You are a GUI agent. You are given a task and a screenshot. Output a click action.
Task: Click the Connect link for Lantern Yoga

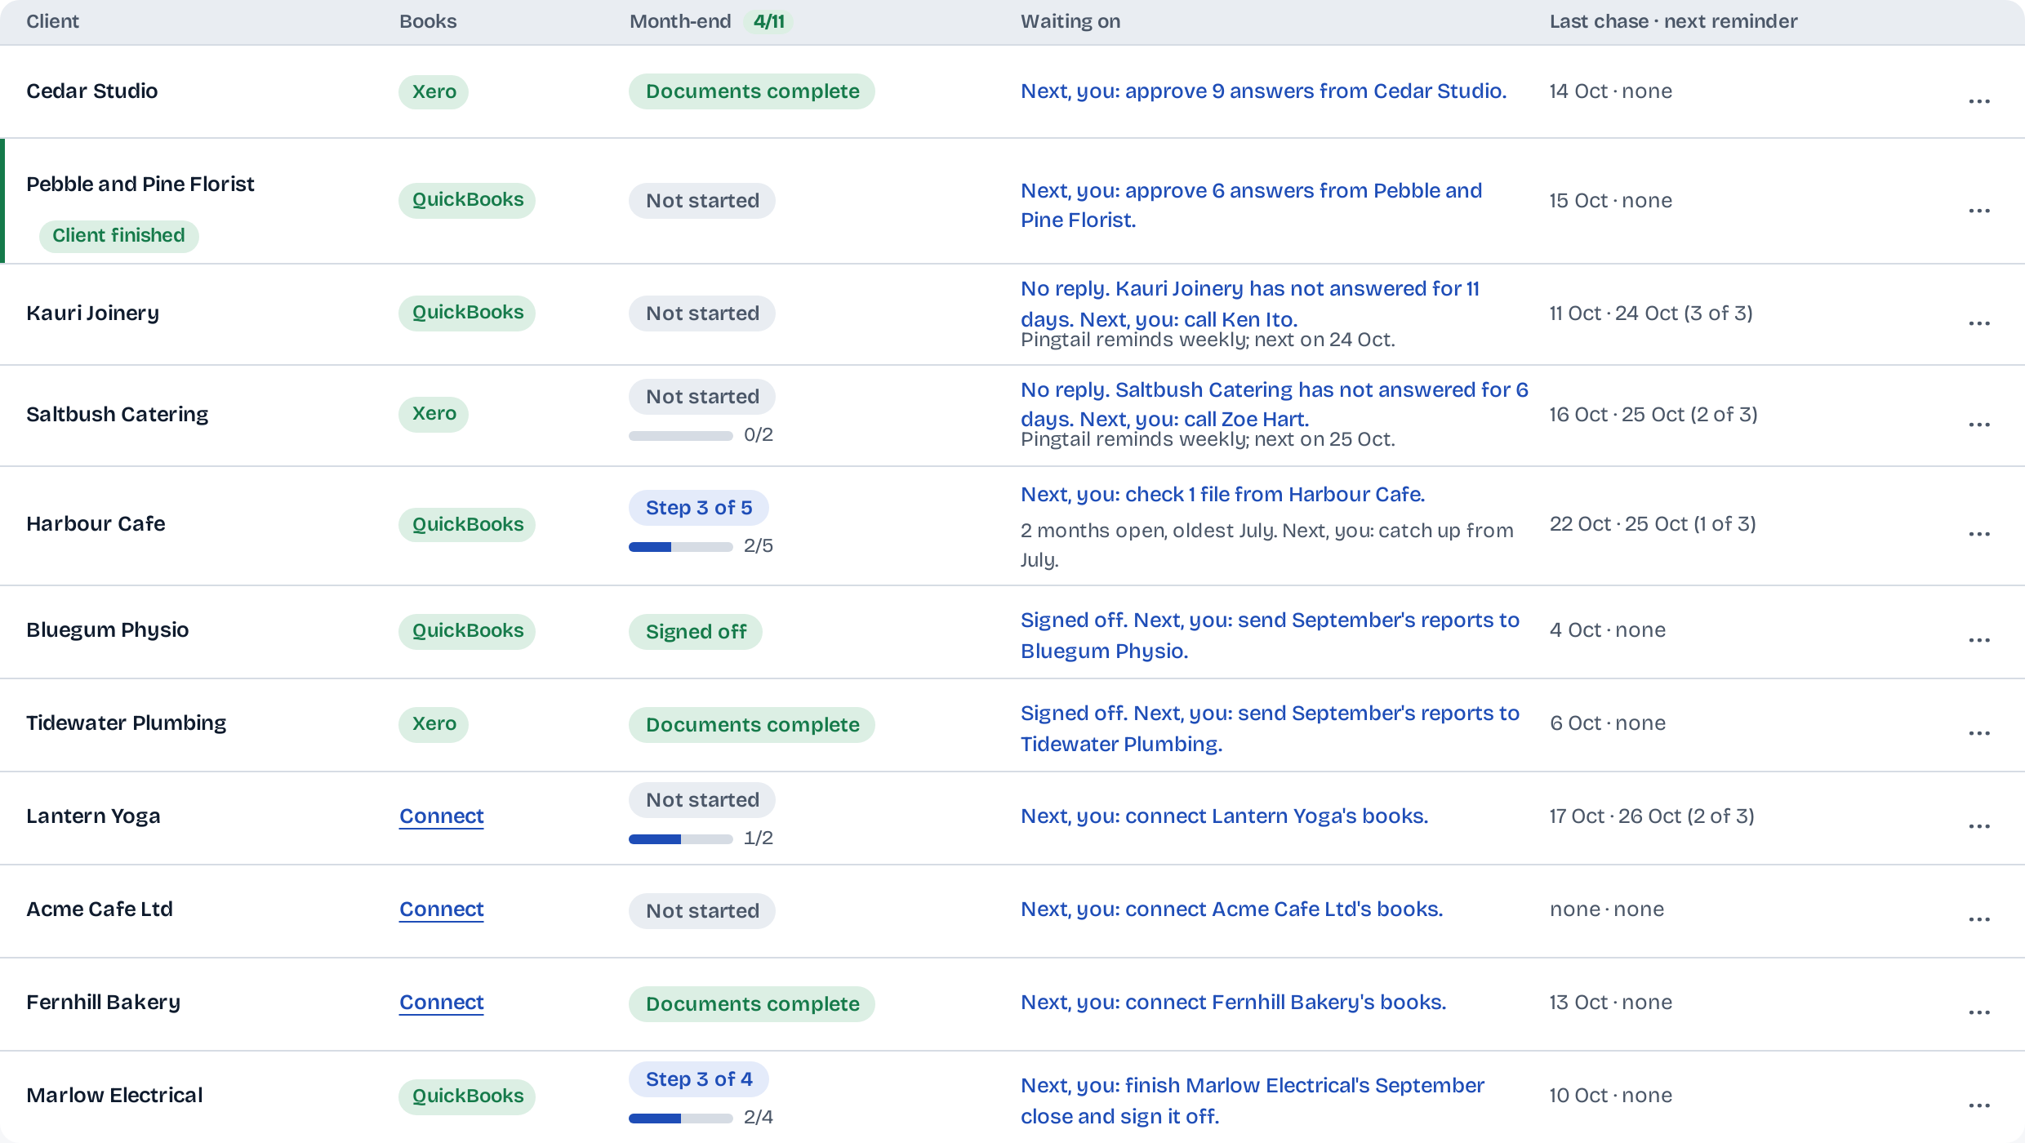coord(442,816)
